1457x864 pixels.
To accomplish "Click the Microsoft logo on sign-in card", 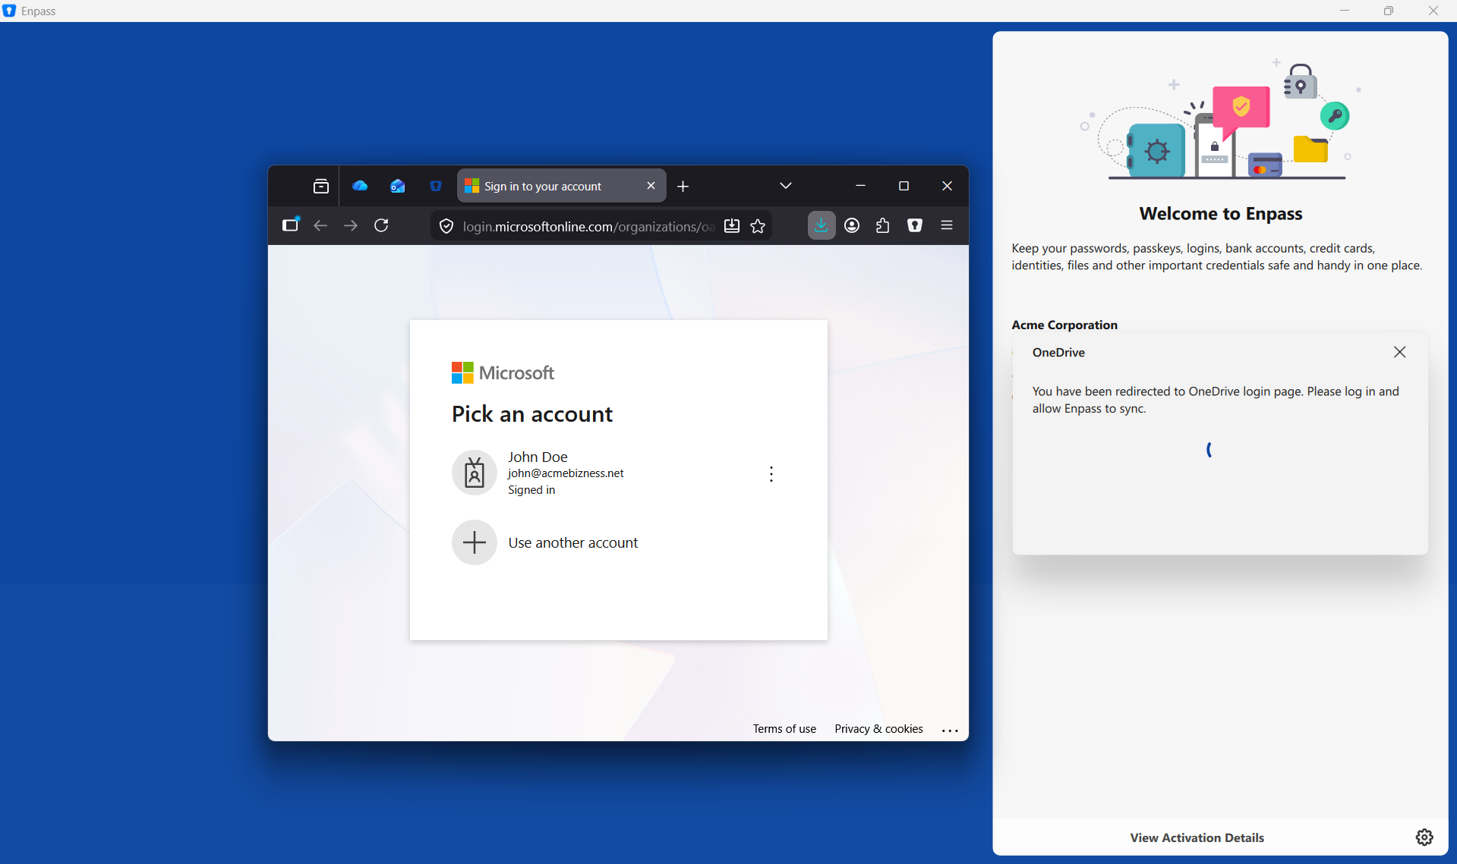I will [x=503, y=372].
